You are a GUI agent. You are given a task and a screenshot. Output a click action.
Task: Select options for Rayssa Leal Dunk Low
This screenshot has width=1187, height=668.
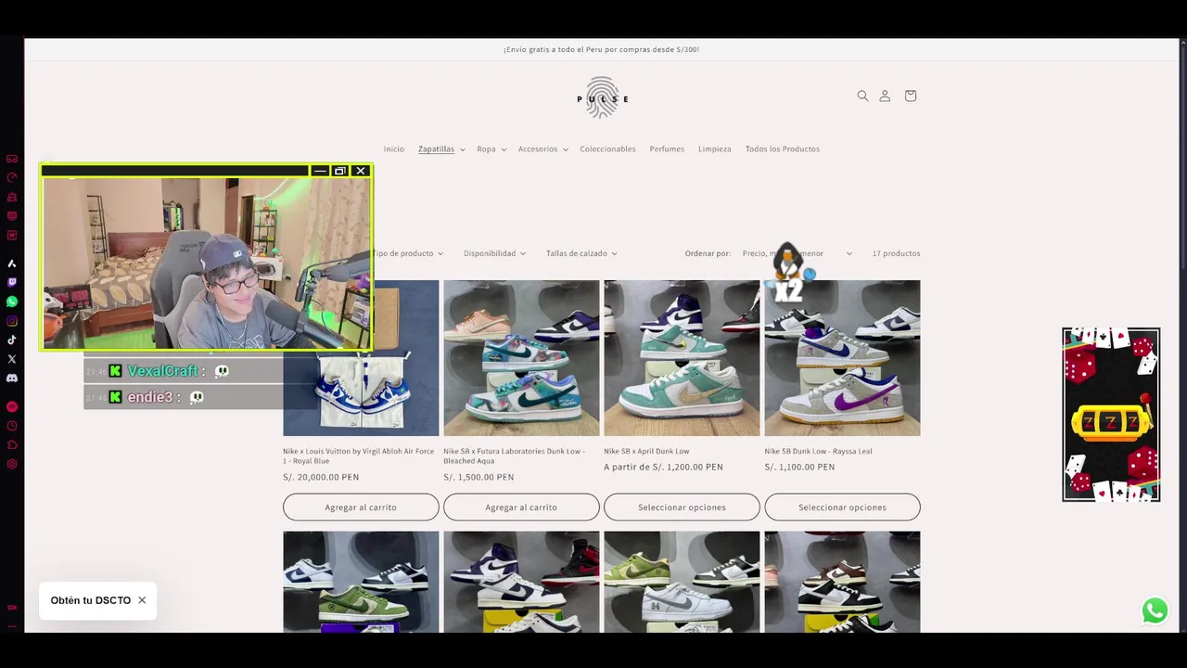(842, 507)
